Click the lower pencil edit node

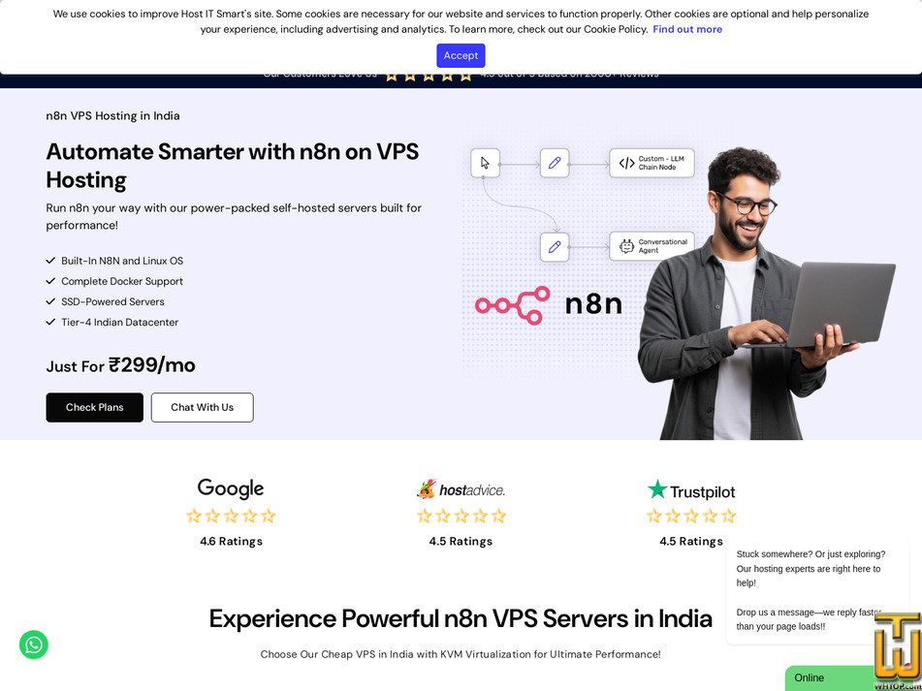coord(555,247)
